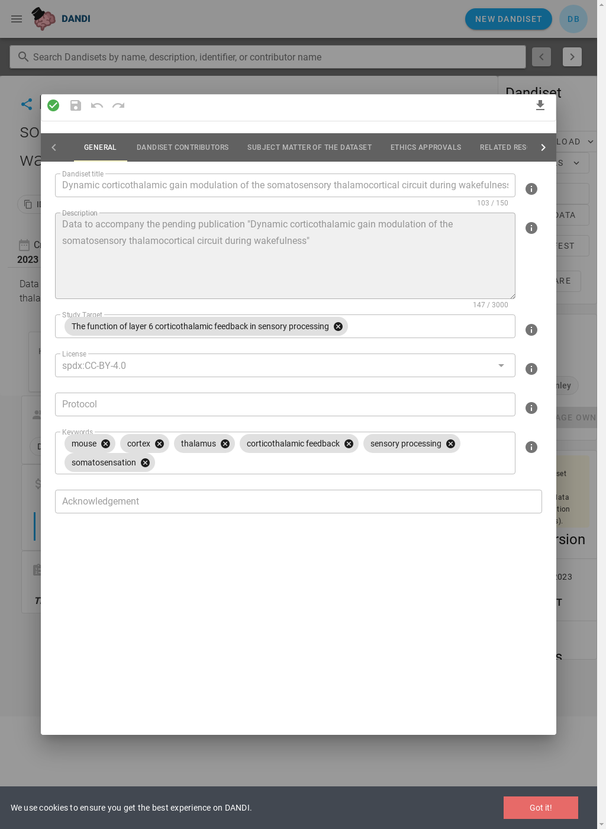Open the DB user avatar menu
Viewport: 606px width, 829px height.
[x=573, y=19]
